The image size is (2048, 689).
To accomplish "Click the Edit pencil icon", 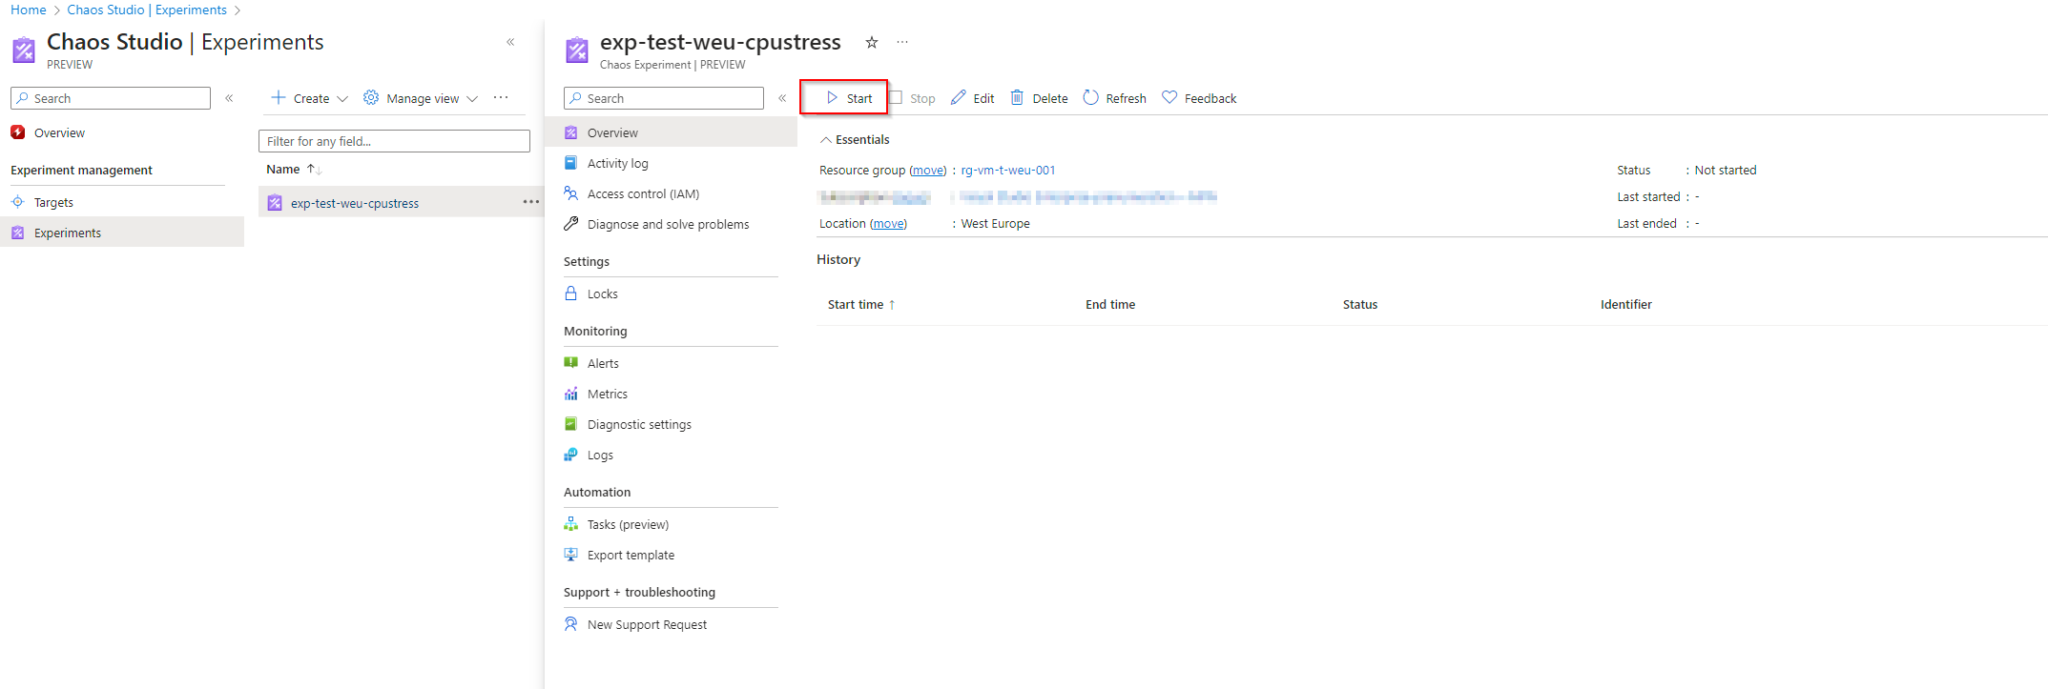I will pos(959,97).
